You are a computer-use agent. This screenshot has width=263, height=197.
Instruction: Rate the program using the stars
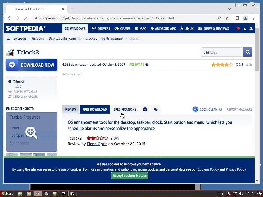tap(222, 64)
